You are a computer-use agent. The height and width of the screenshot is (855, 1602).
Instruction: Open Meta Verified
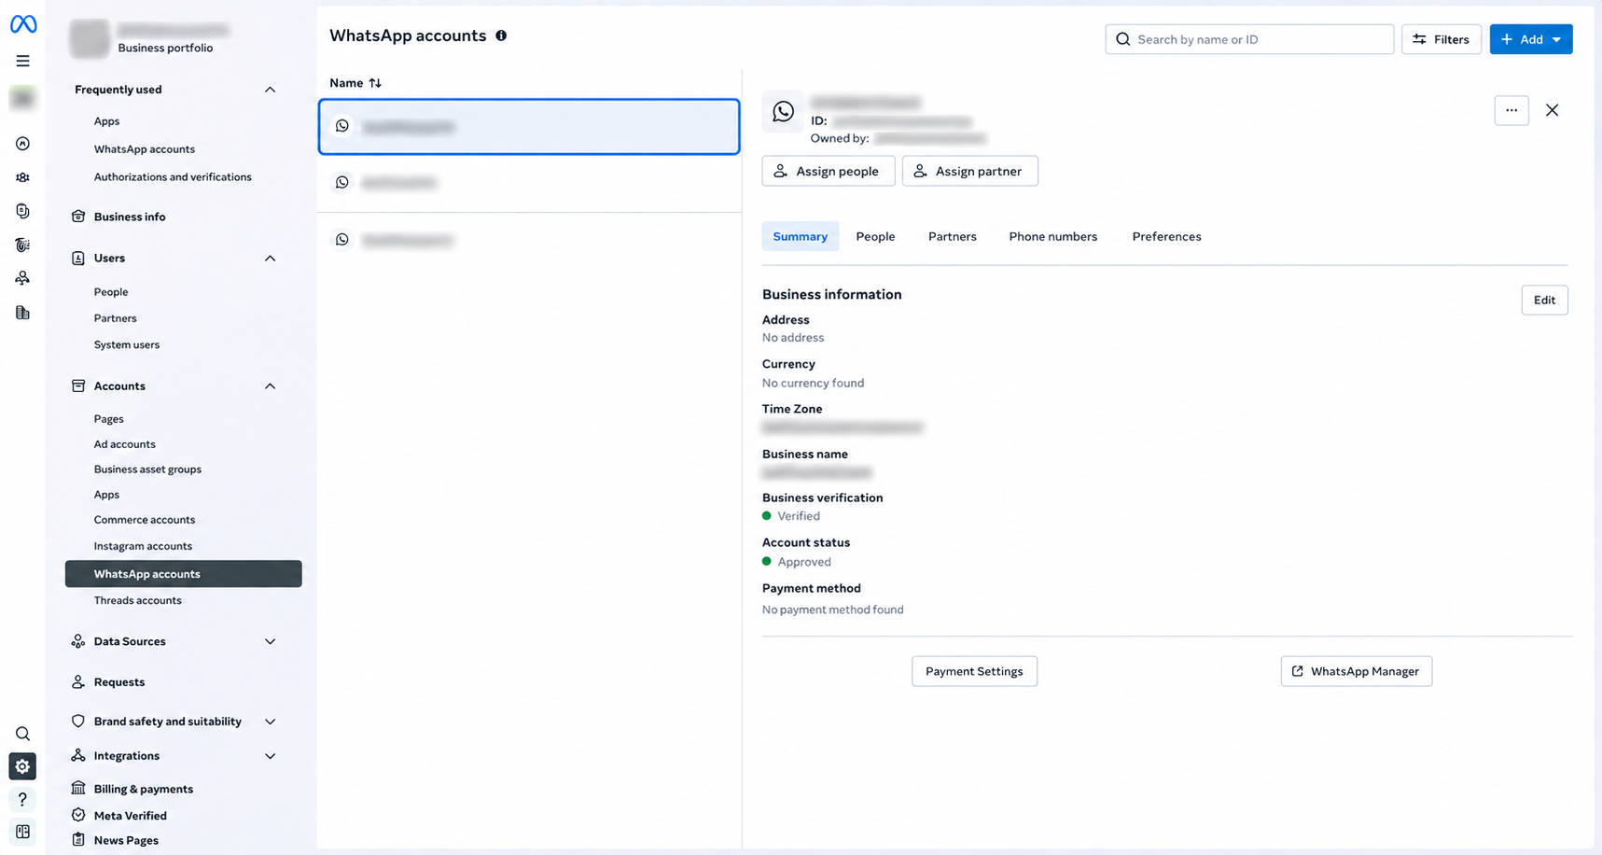pos(130,816)
